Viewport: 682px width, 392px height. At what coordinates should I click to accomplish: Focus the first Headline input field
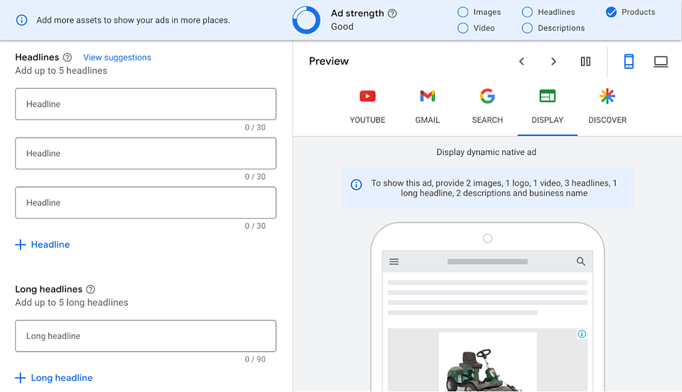coord(145,104)
